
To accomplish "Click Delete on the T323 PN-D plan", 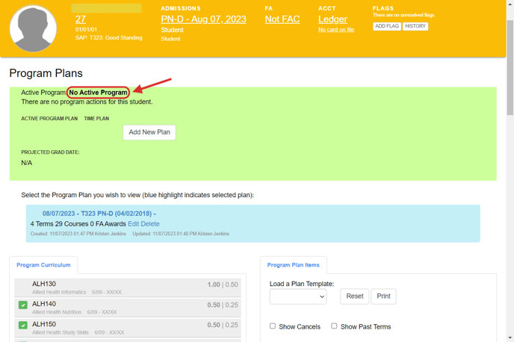I will [x=150, y=224].
